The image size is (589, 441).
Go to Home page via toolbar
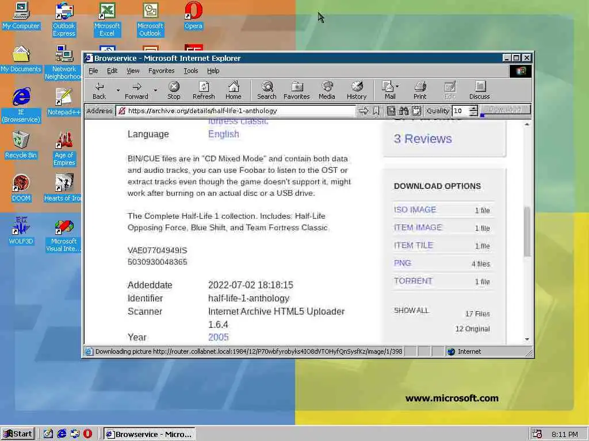click(x=234, y=90)
